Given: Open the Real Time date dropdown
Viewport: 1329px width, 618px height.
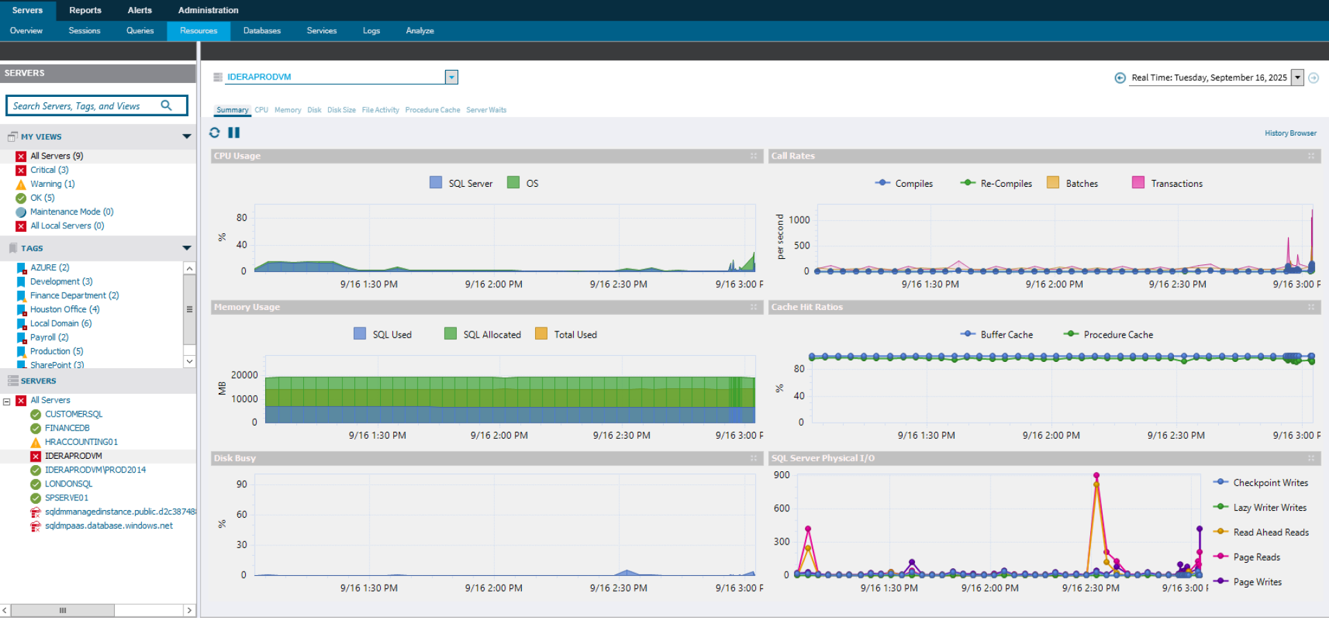Looking at the screenshot, I should pos(1298,78).
